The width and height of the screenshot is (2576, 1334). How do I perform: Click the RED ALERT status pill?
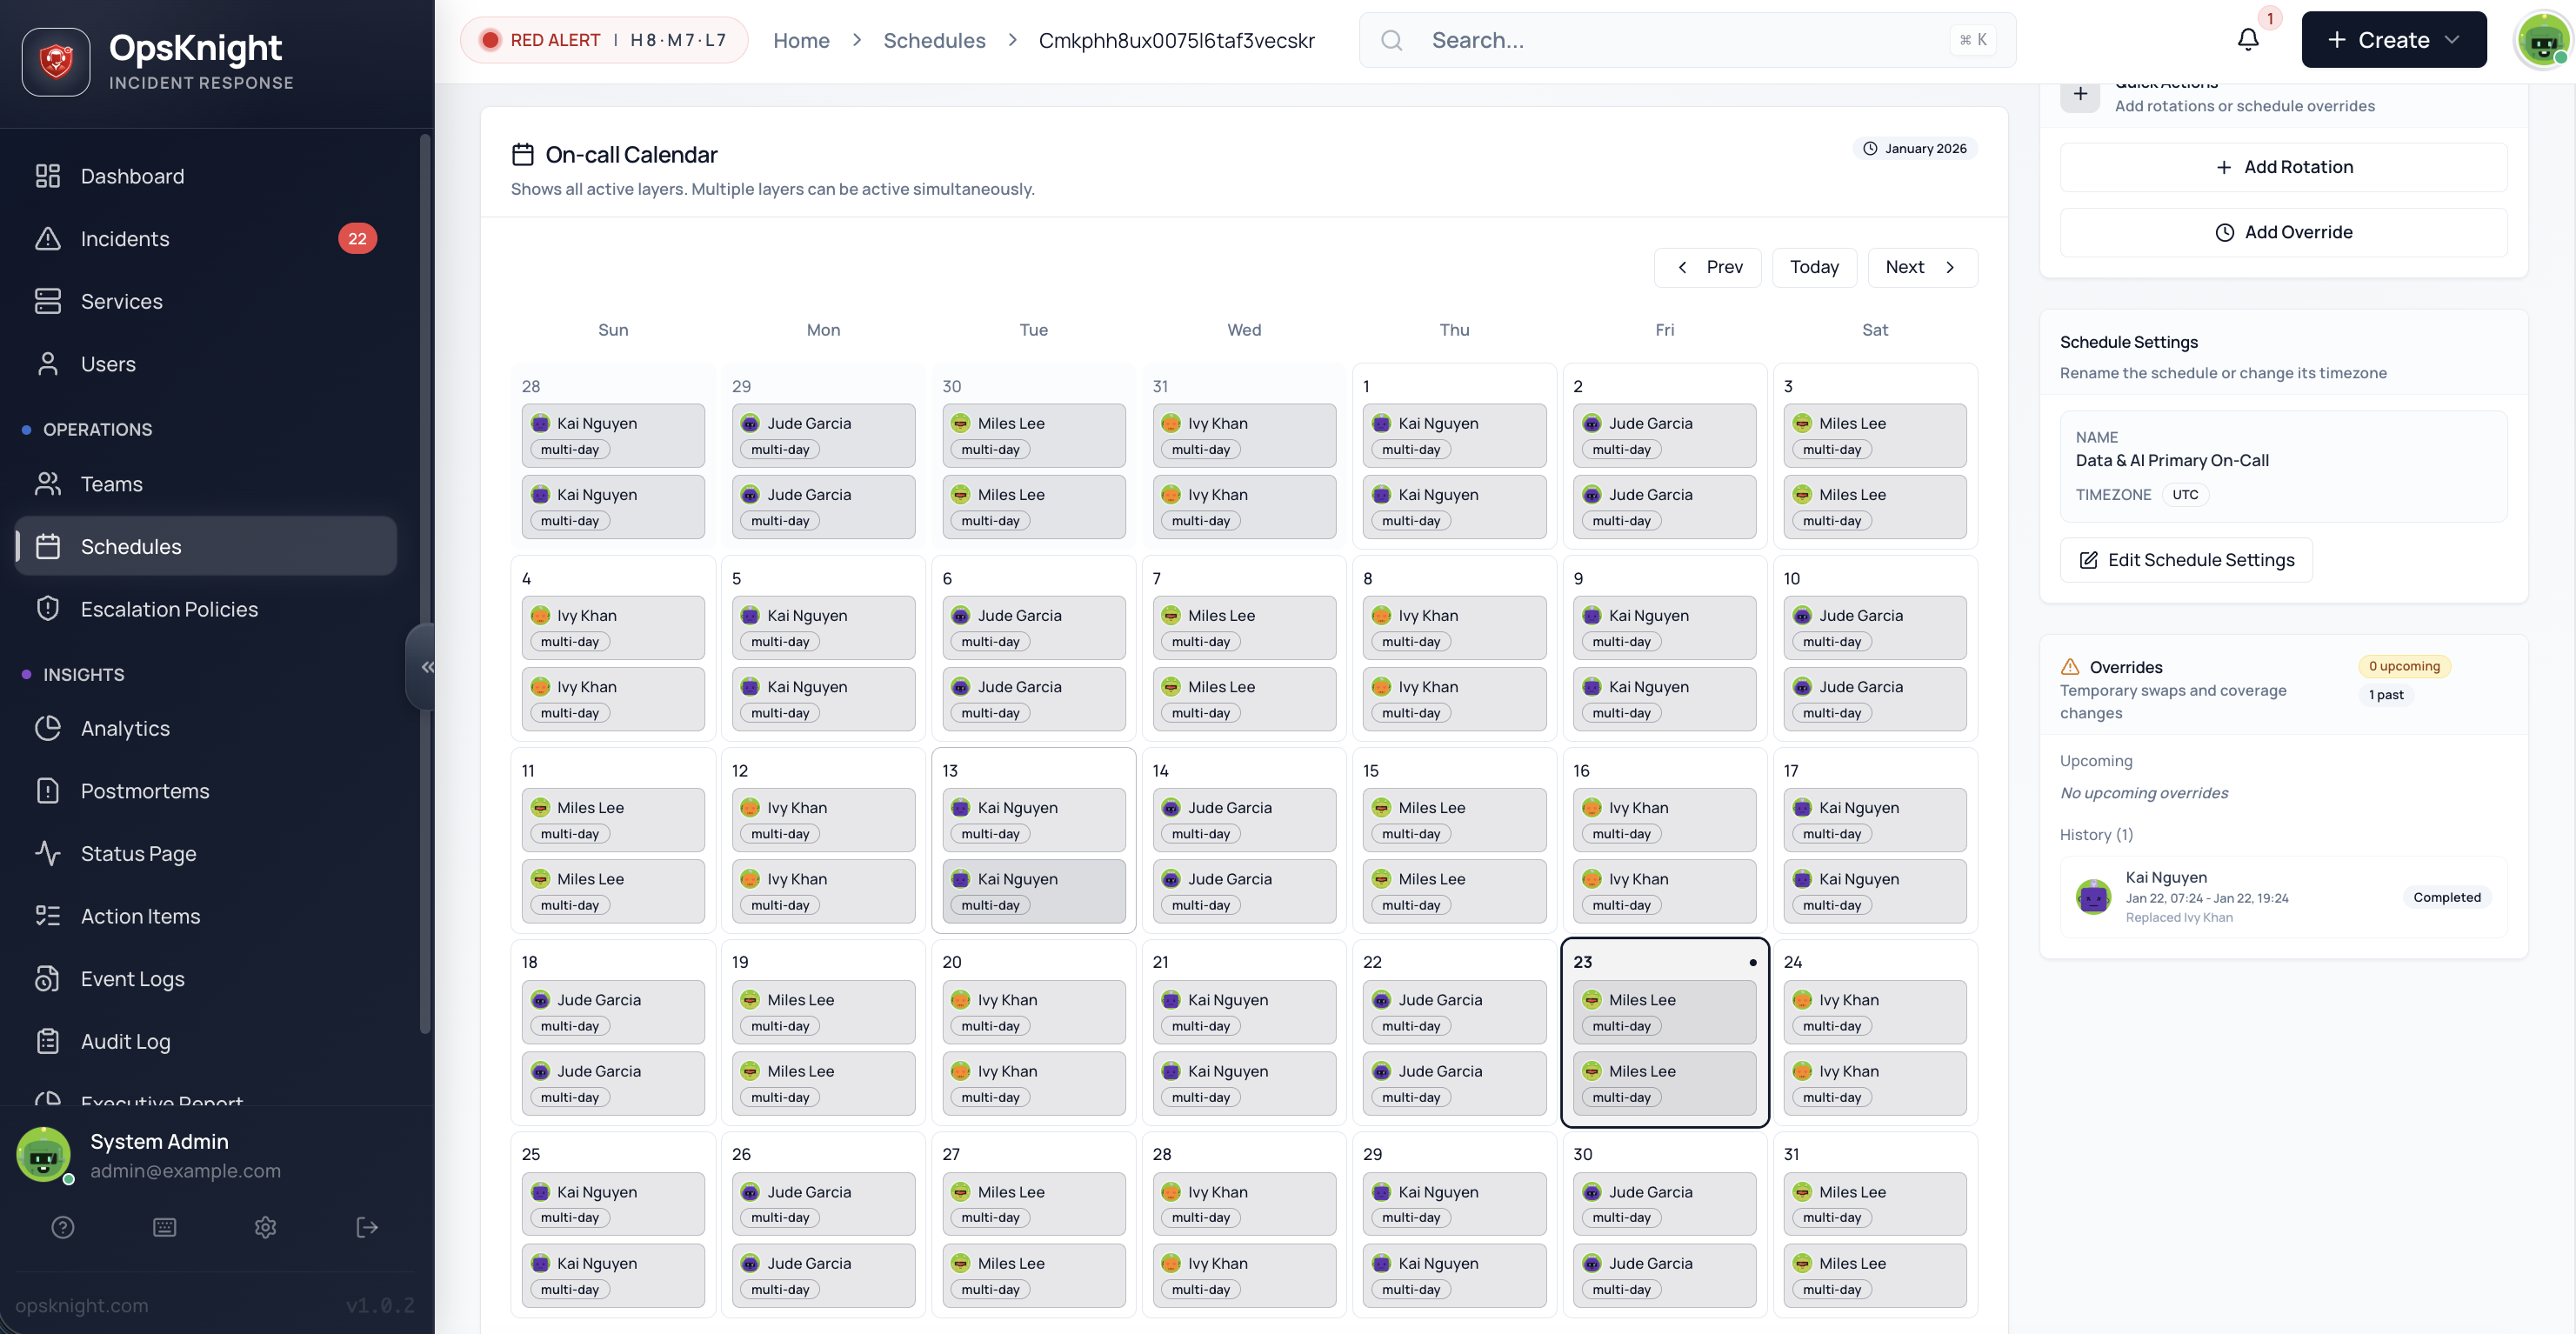[603, 40]
